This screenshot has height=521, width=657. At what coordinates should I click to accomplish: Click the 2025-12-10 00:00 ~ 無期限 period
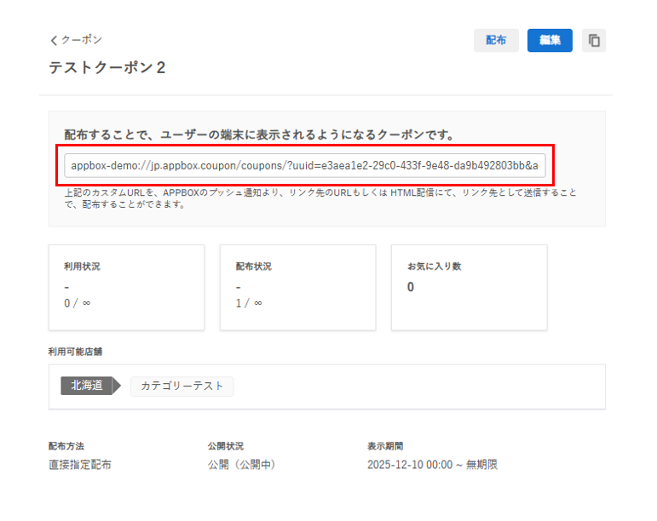432,465
